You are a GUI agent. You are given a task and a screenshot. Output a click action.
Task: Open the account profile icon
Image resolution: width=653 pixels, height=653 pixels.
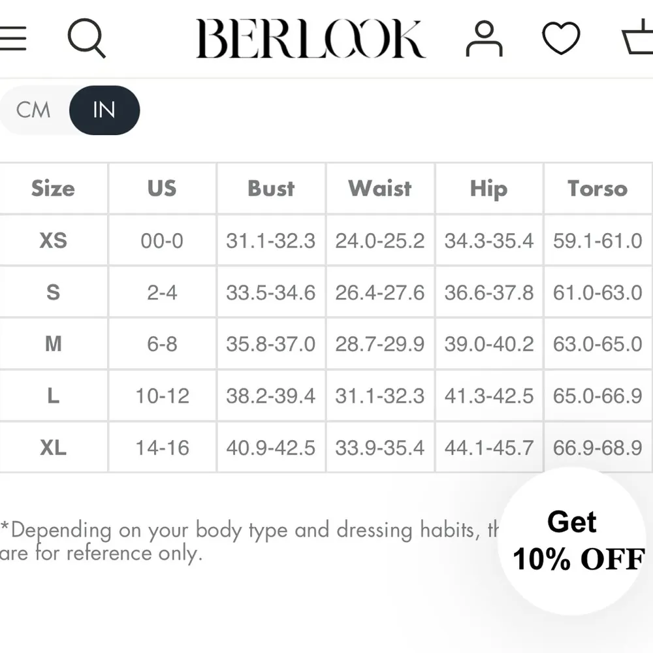pos(483,39)
